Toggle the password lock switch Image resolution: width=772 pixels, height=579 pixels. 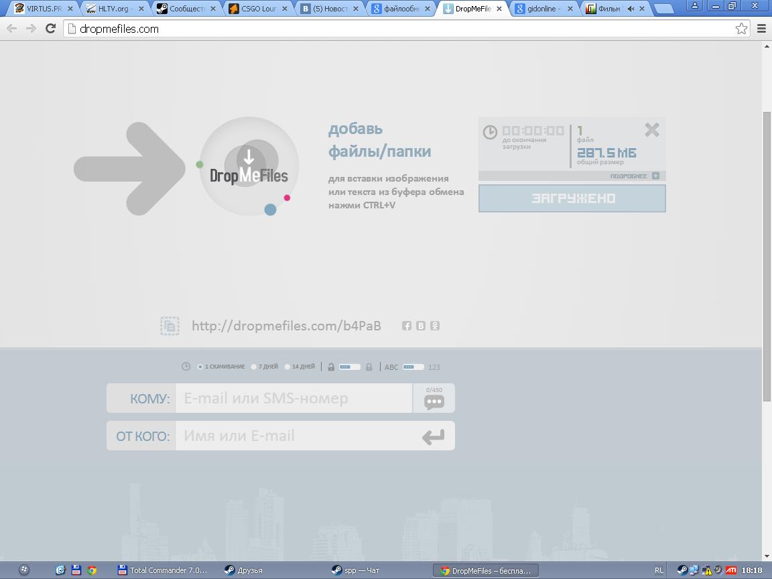pos(350,367)
